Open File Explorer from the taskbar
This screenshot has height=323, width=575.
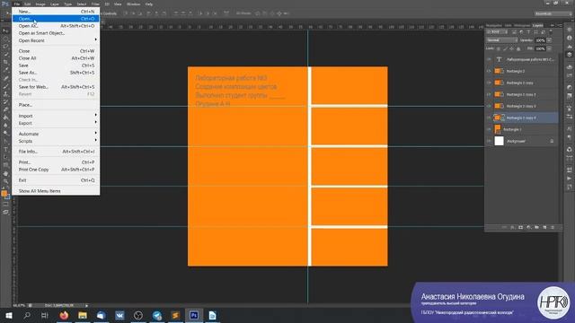pos(83,315)
